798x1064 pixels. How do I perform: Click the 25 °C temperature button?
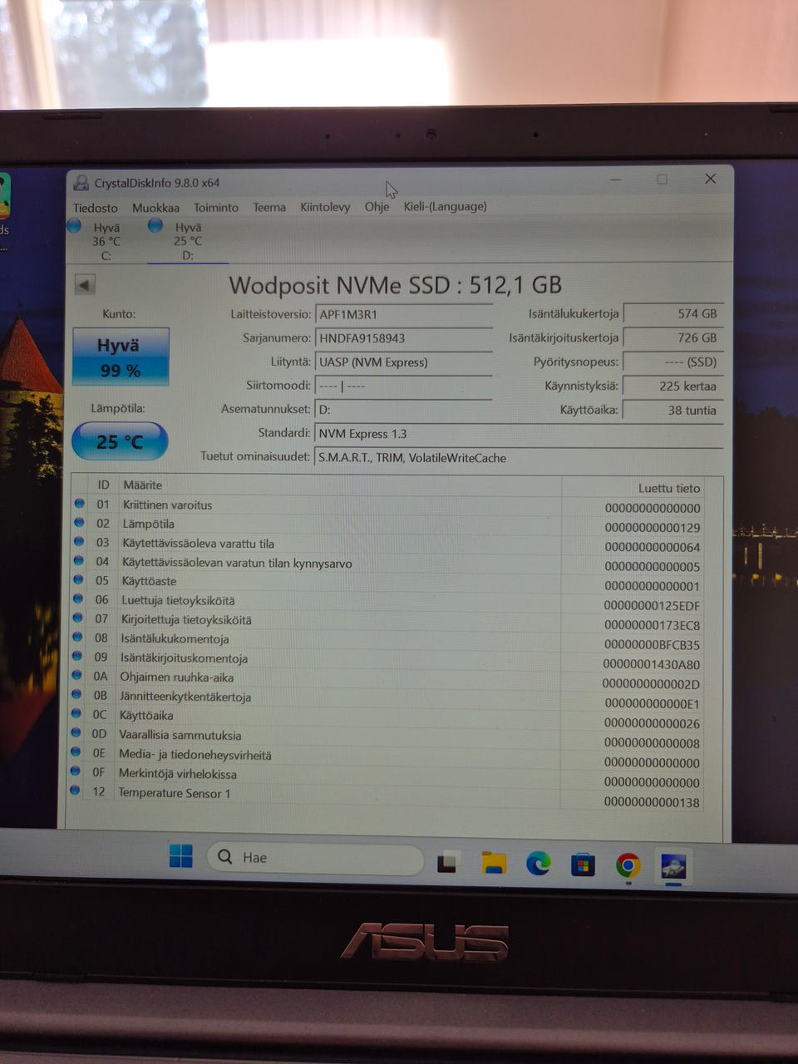tap(120, 441)
